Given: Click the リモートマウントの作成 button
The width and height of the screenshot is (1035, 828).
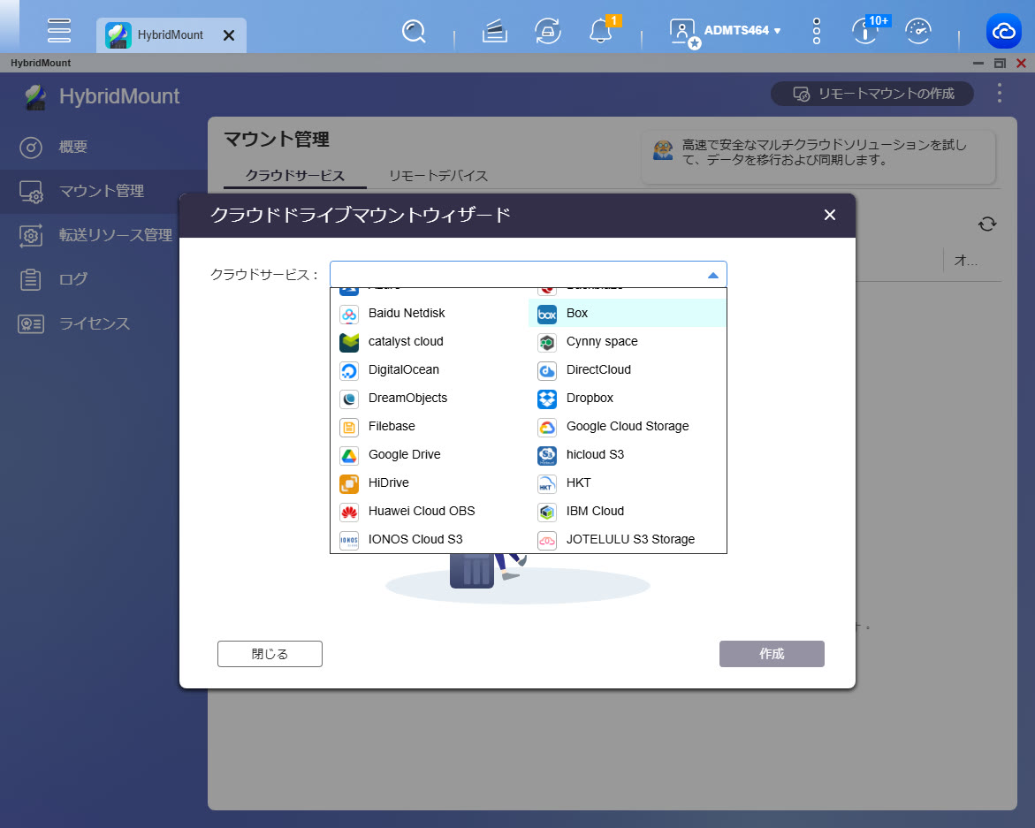Looking at the screenshot, I should pos(871,94).
